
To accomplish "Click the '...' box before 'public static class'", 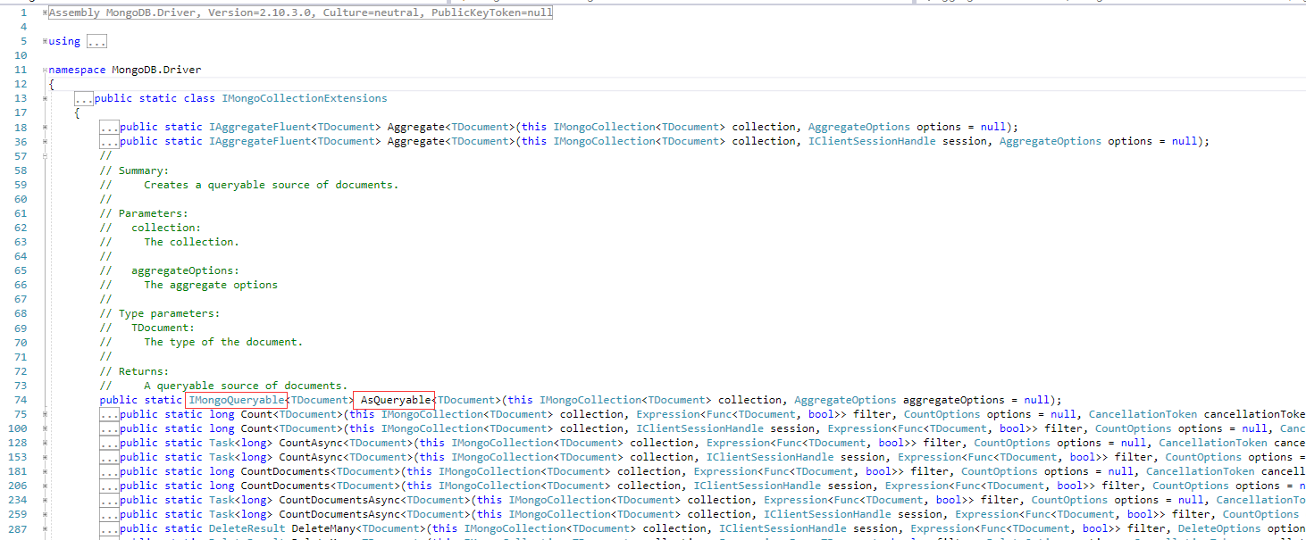I will click(84, 98).
